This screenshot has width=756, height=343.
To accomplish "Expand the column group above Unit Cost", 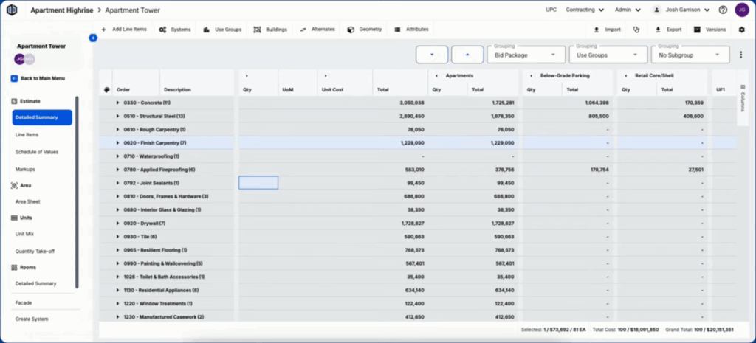I will 326,76.
